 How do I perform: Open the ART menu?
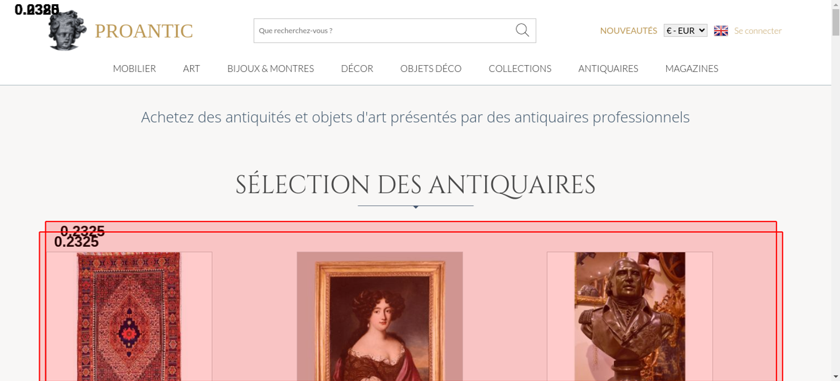(192, 68)
